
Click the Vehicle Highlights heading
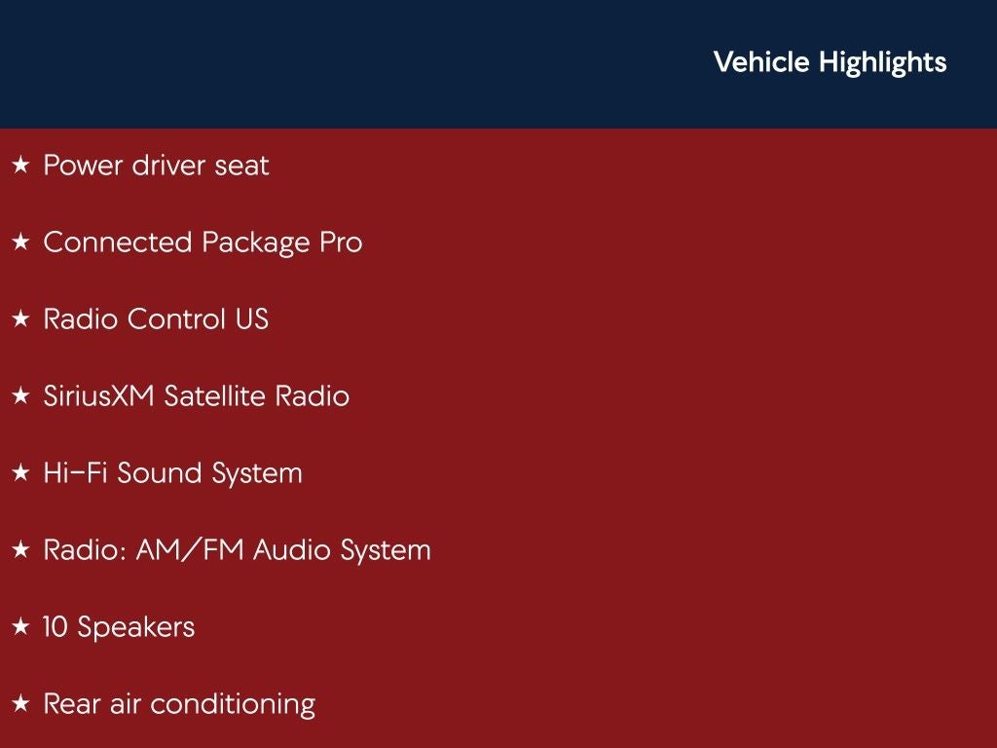click(x=830, y=62)
